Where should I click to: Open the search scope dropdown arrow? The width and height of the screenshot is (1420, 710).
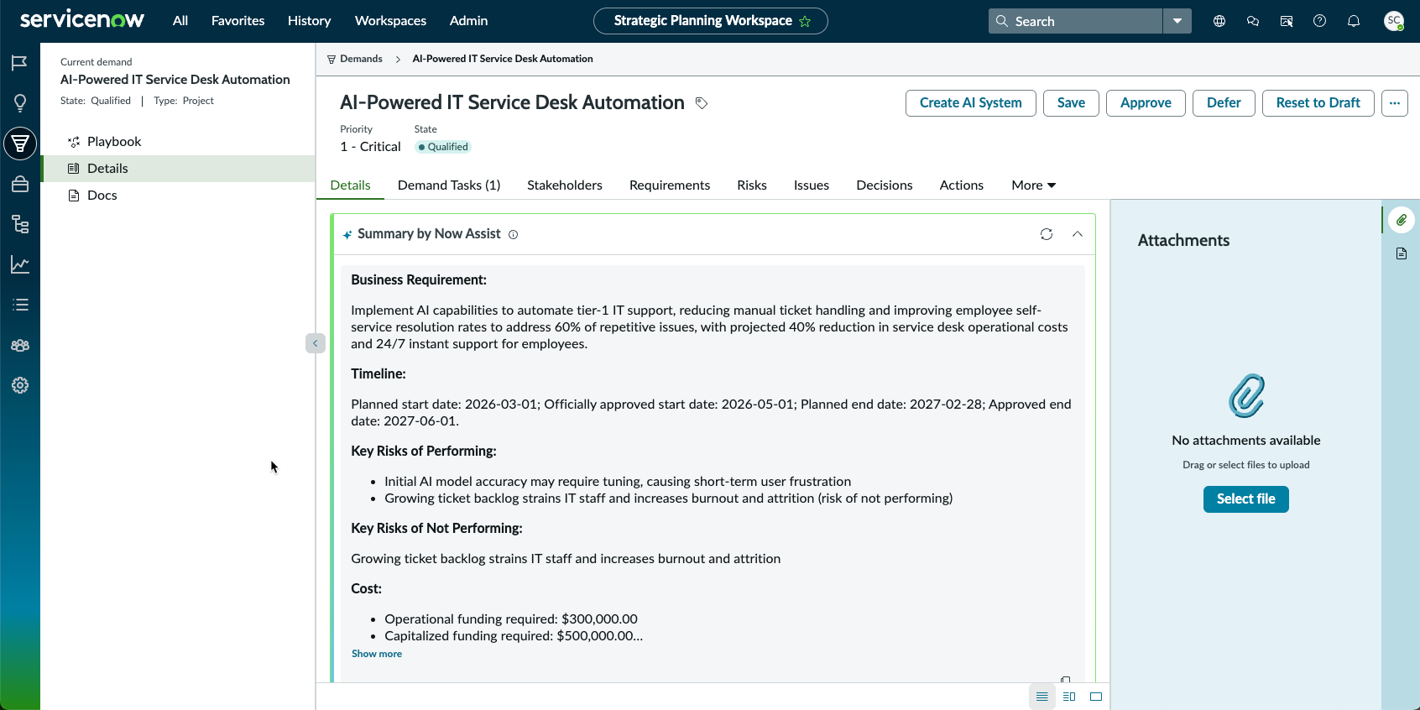(1177, 21)
